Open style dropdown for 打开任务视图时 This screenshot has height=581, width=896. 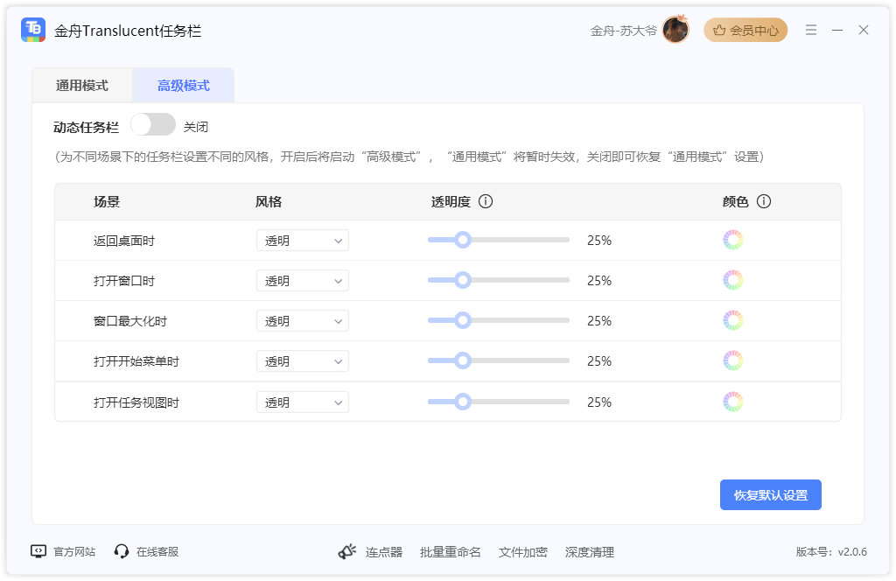[x=302, y=402]
